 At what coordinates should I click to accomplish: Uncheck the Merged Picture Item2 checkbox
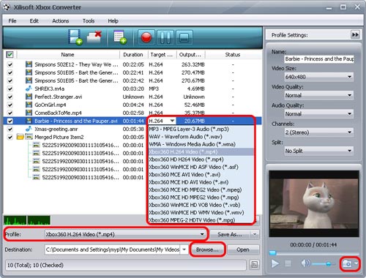click(10, 137)
